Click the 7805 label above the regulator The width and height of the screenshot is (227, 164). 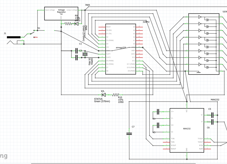(x=87, y=5)
